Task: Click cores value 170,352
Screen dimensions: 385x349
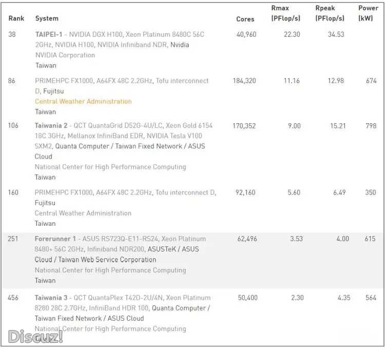Action: (x=244, y=126)
